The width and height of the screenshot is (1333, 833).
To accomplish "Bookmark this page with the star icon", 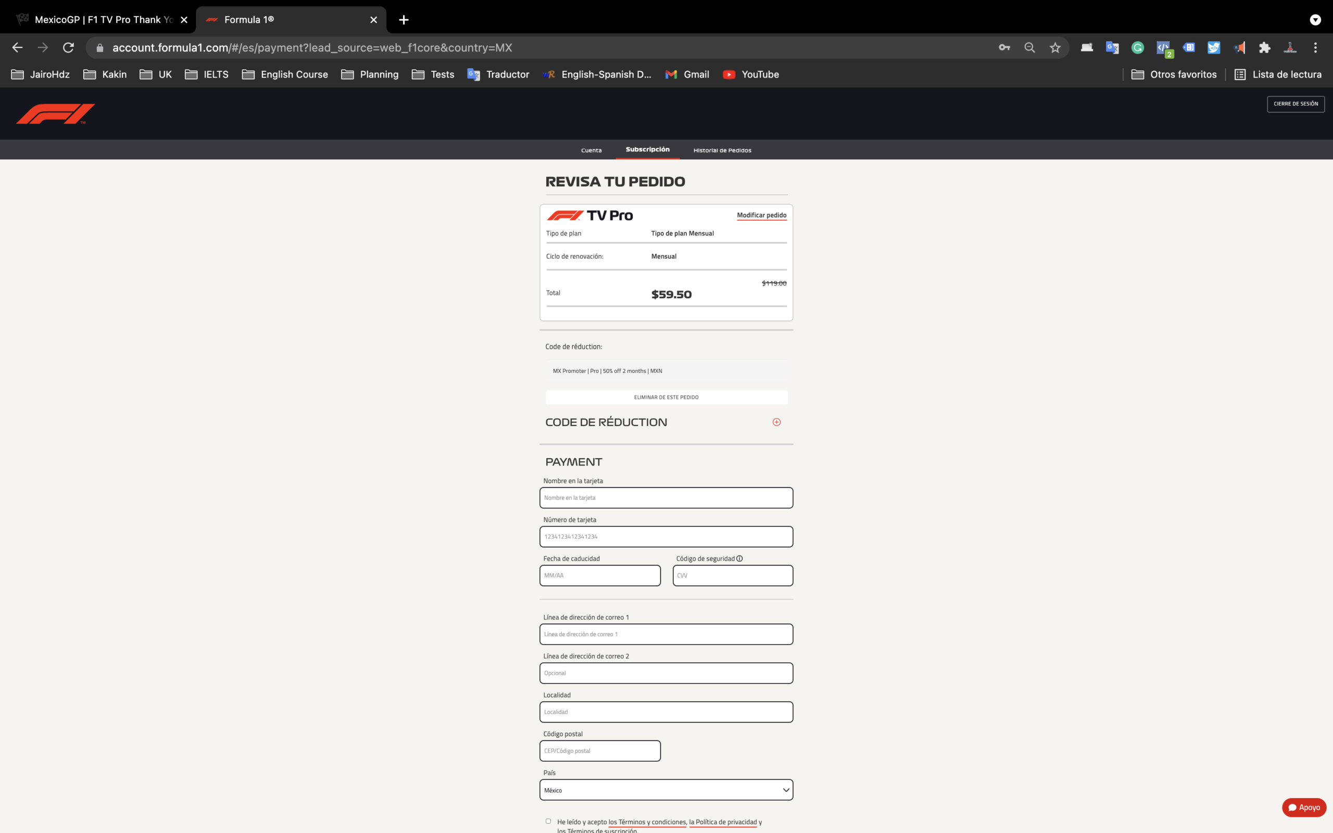I will click(1054, 47).
